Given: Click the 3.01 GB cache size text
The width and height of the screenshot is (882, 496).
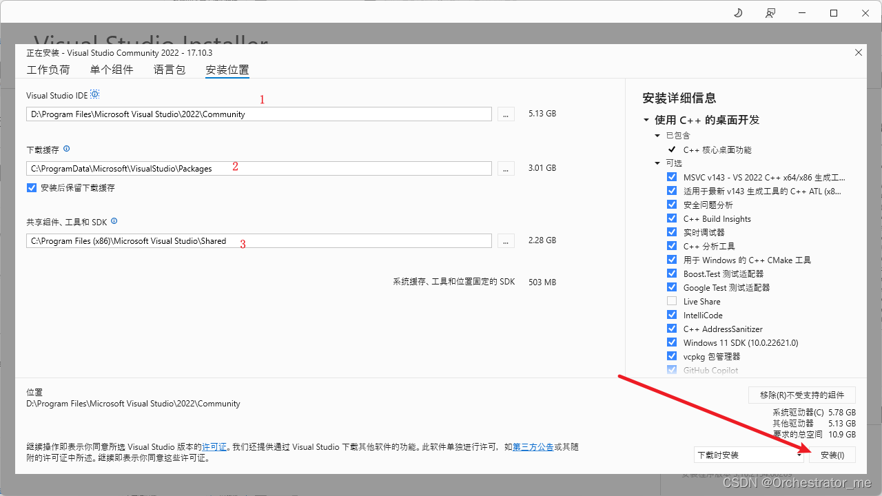Looking at the screenshot, I should pos(542,167).
